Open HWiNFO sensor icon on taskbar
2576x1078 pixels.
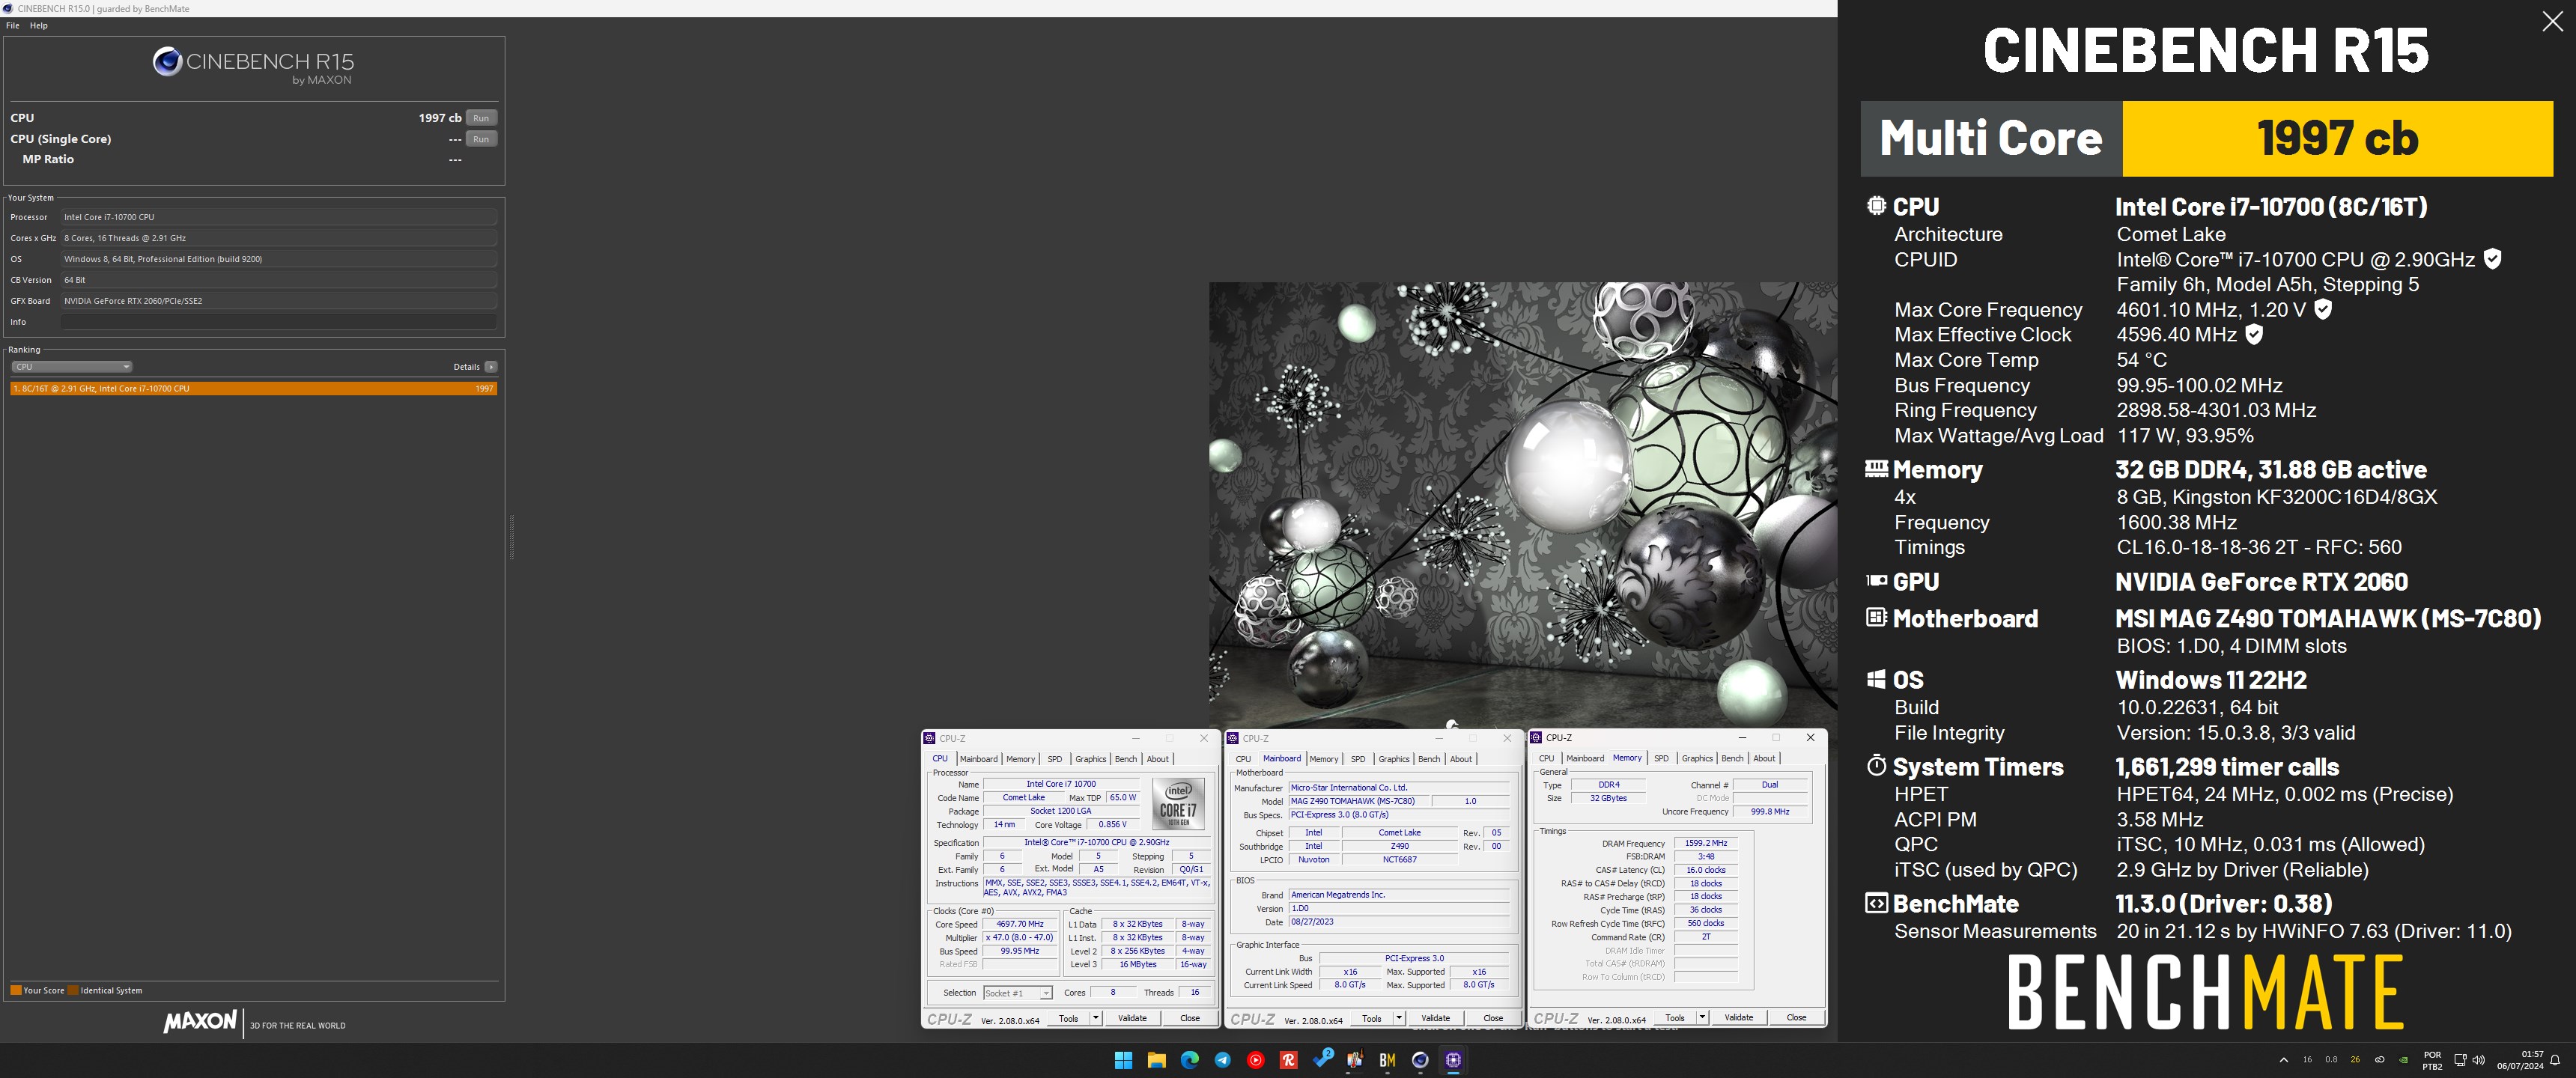pos(1355,1060)
